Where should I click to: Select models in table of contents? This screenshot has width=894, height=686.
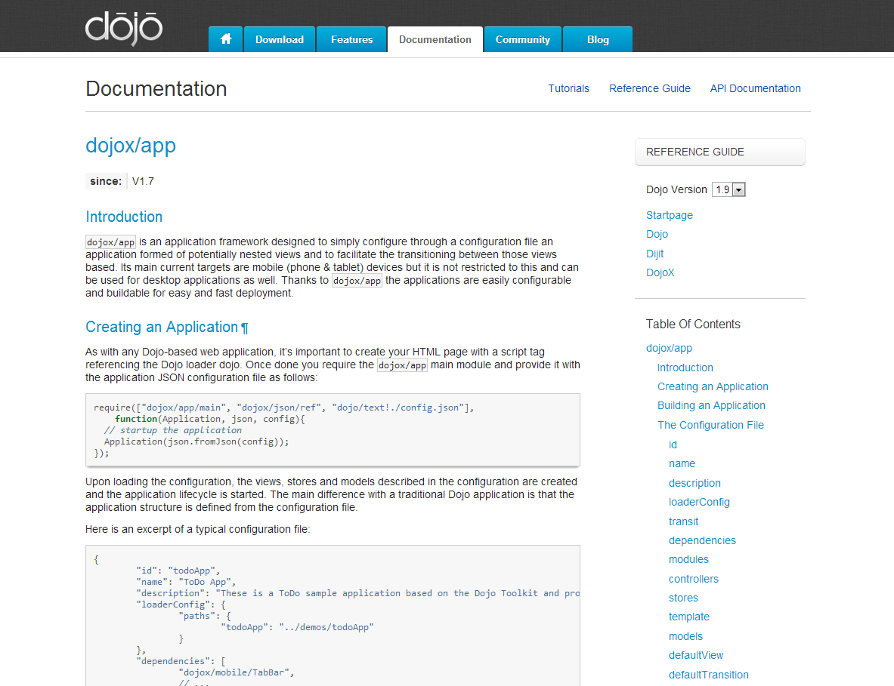coord(685,636)
